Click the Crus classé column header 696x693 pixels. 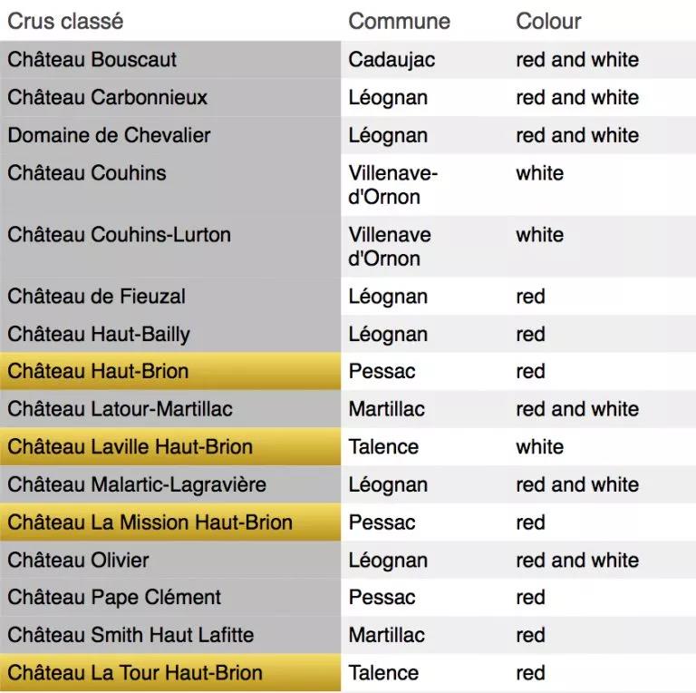(x=65, y=21)
